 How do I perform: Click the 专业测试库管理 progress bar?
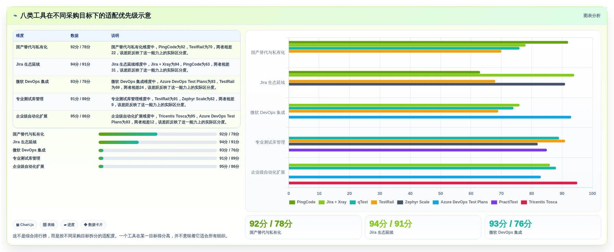158,158
